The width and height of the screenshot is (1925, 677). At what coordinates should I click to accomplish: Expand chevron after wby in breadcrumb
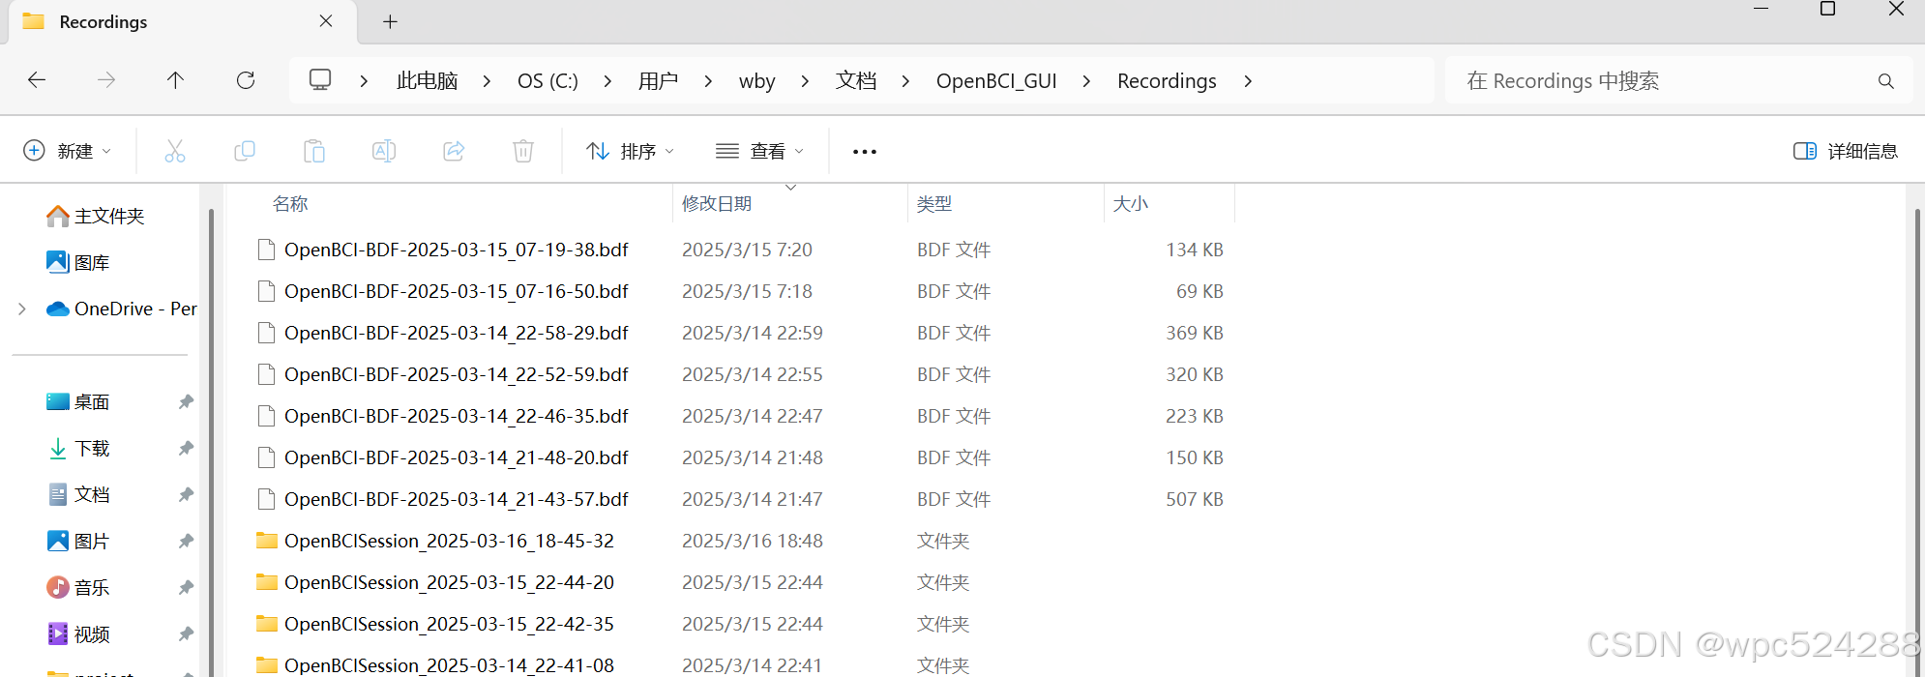805,81
